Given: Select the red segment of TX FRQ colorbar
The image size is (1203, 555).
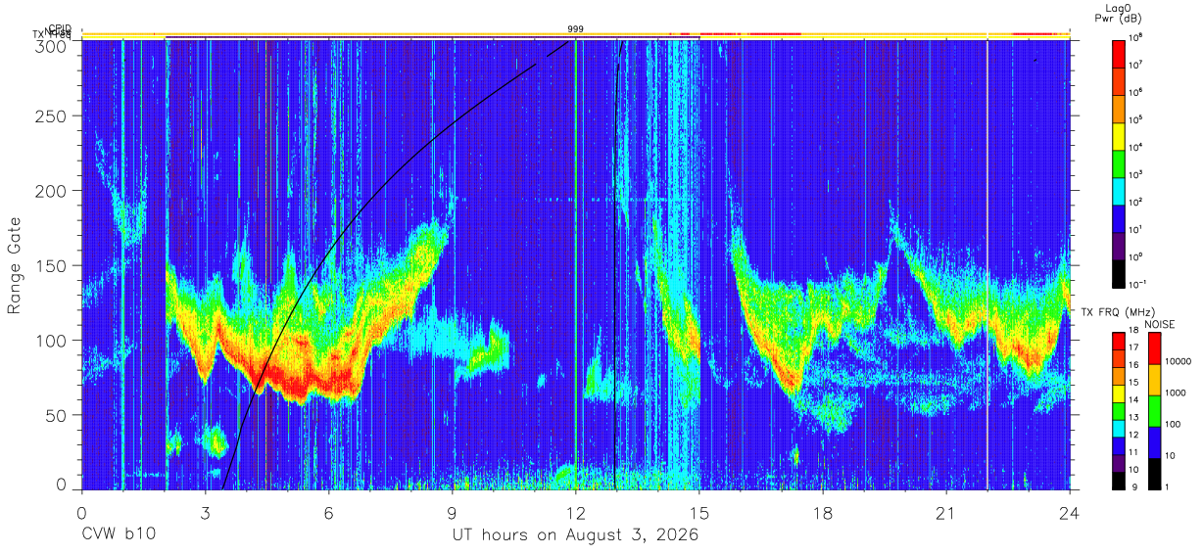Looking at the screenshot, I should click(x=1119, y=340).
